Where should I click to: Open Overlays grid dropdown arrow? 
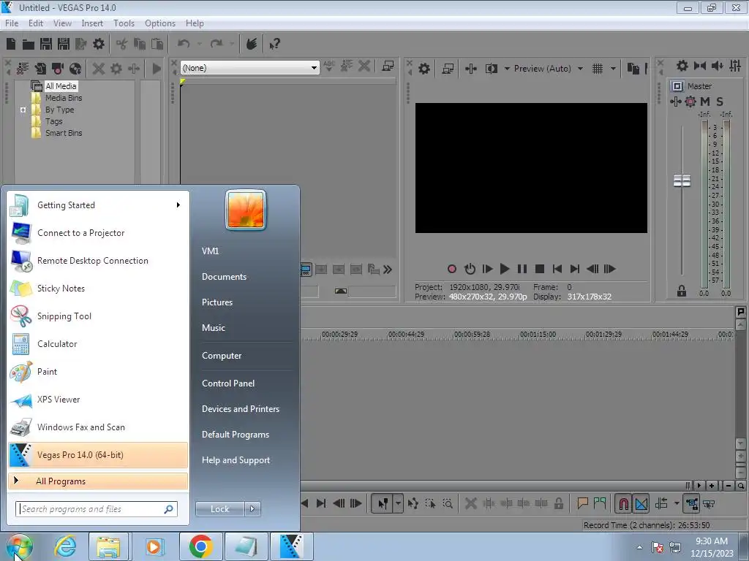tap(613, 69)
